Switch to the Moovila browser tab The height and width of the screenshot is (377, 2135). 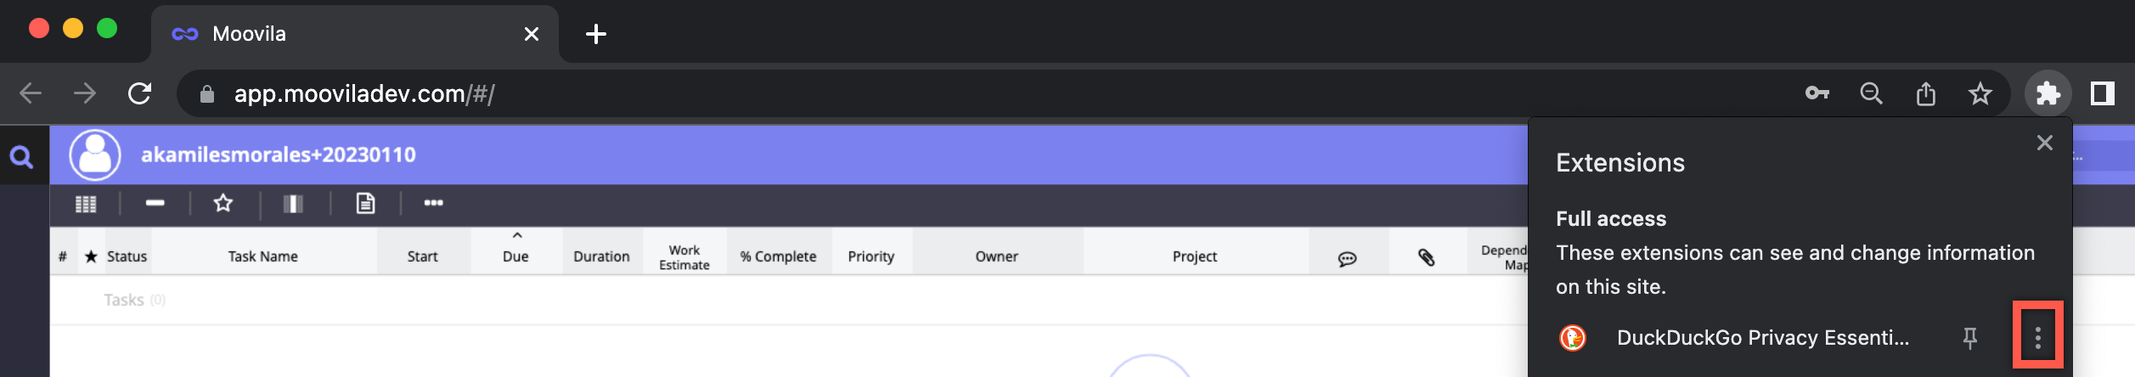pyautogui.click(x=340, y=34)
